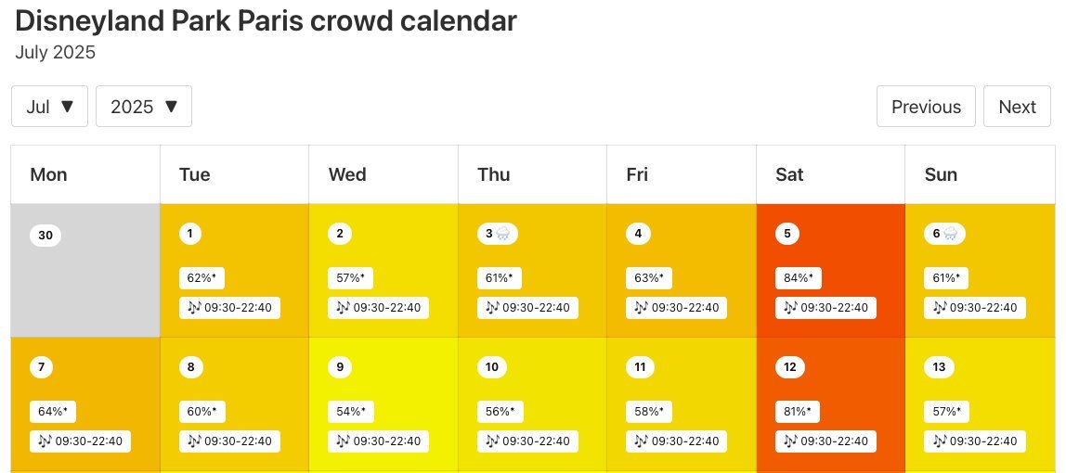Click the music note icon on July 9
The width and height of the screenshot is (1066, 473).
click(x=343, y=441)
